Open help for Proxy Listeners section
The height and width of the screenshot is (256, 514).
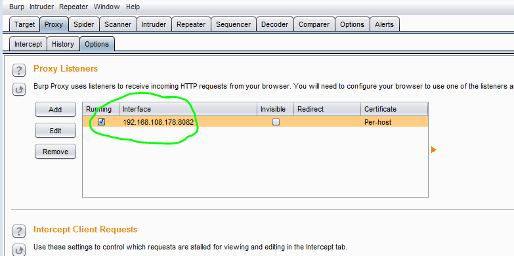19,70
